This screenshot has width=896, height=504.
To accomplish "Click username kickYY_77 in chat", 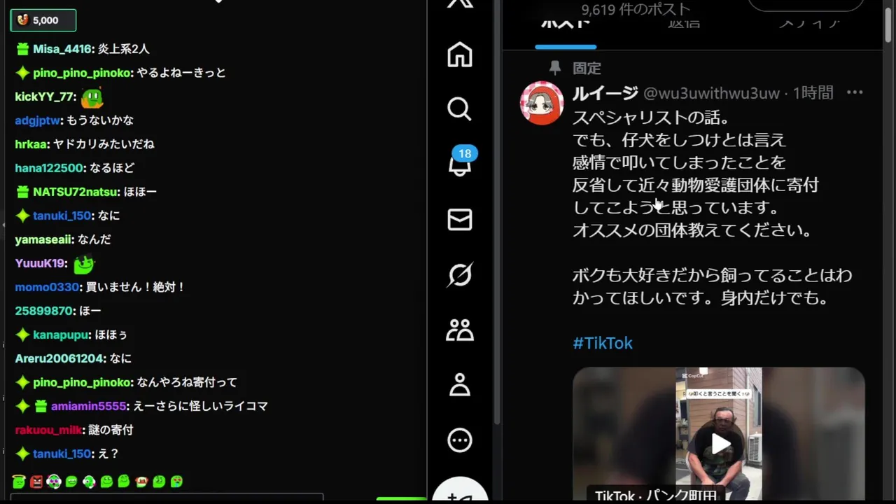I will (44, 97).
